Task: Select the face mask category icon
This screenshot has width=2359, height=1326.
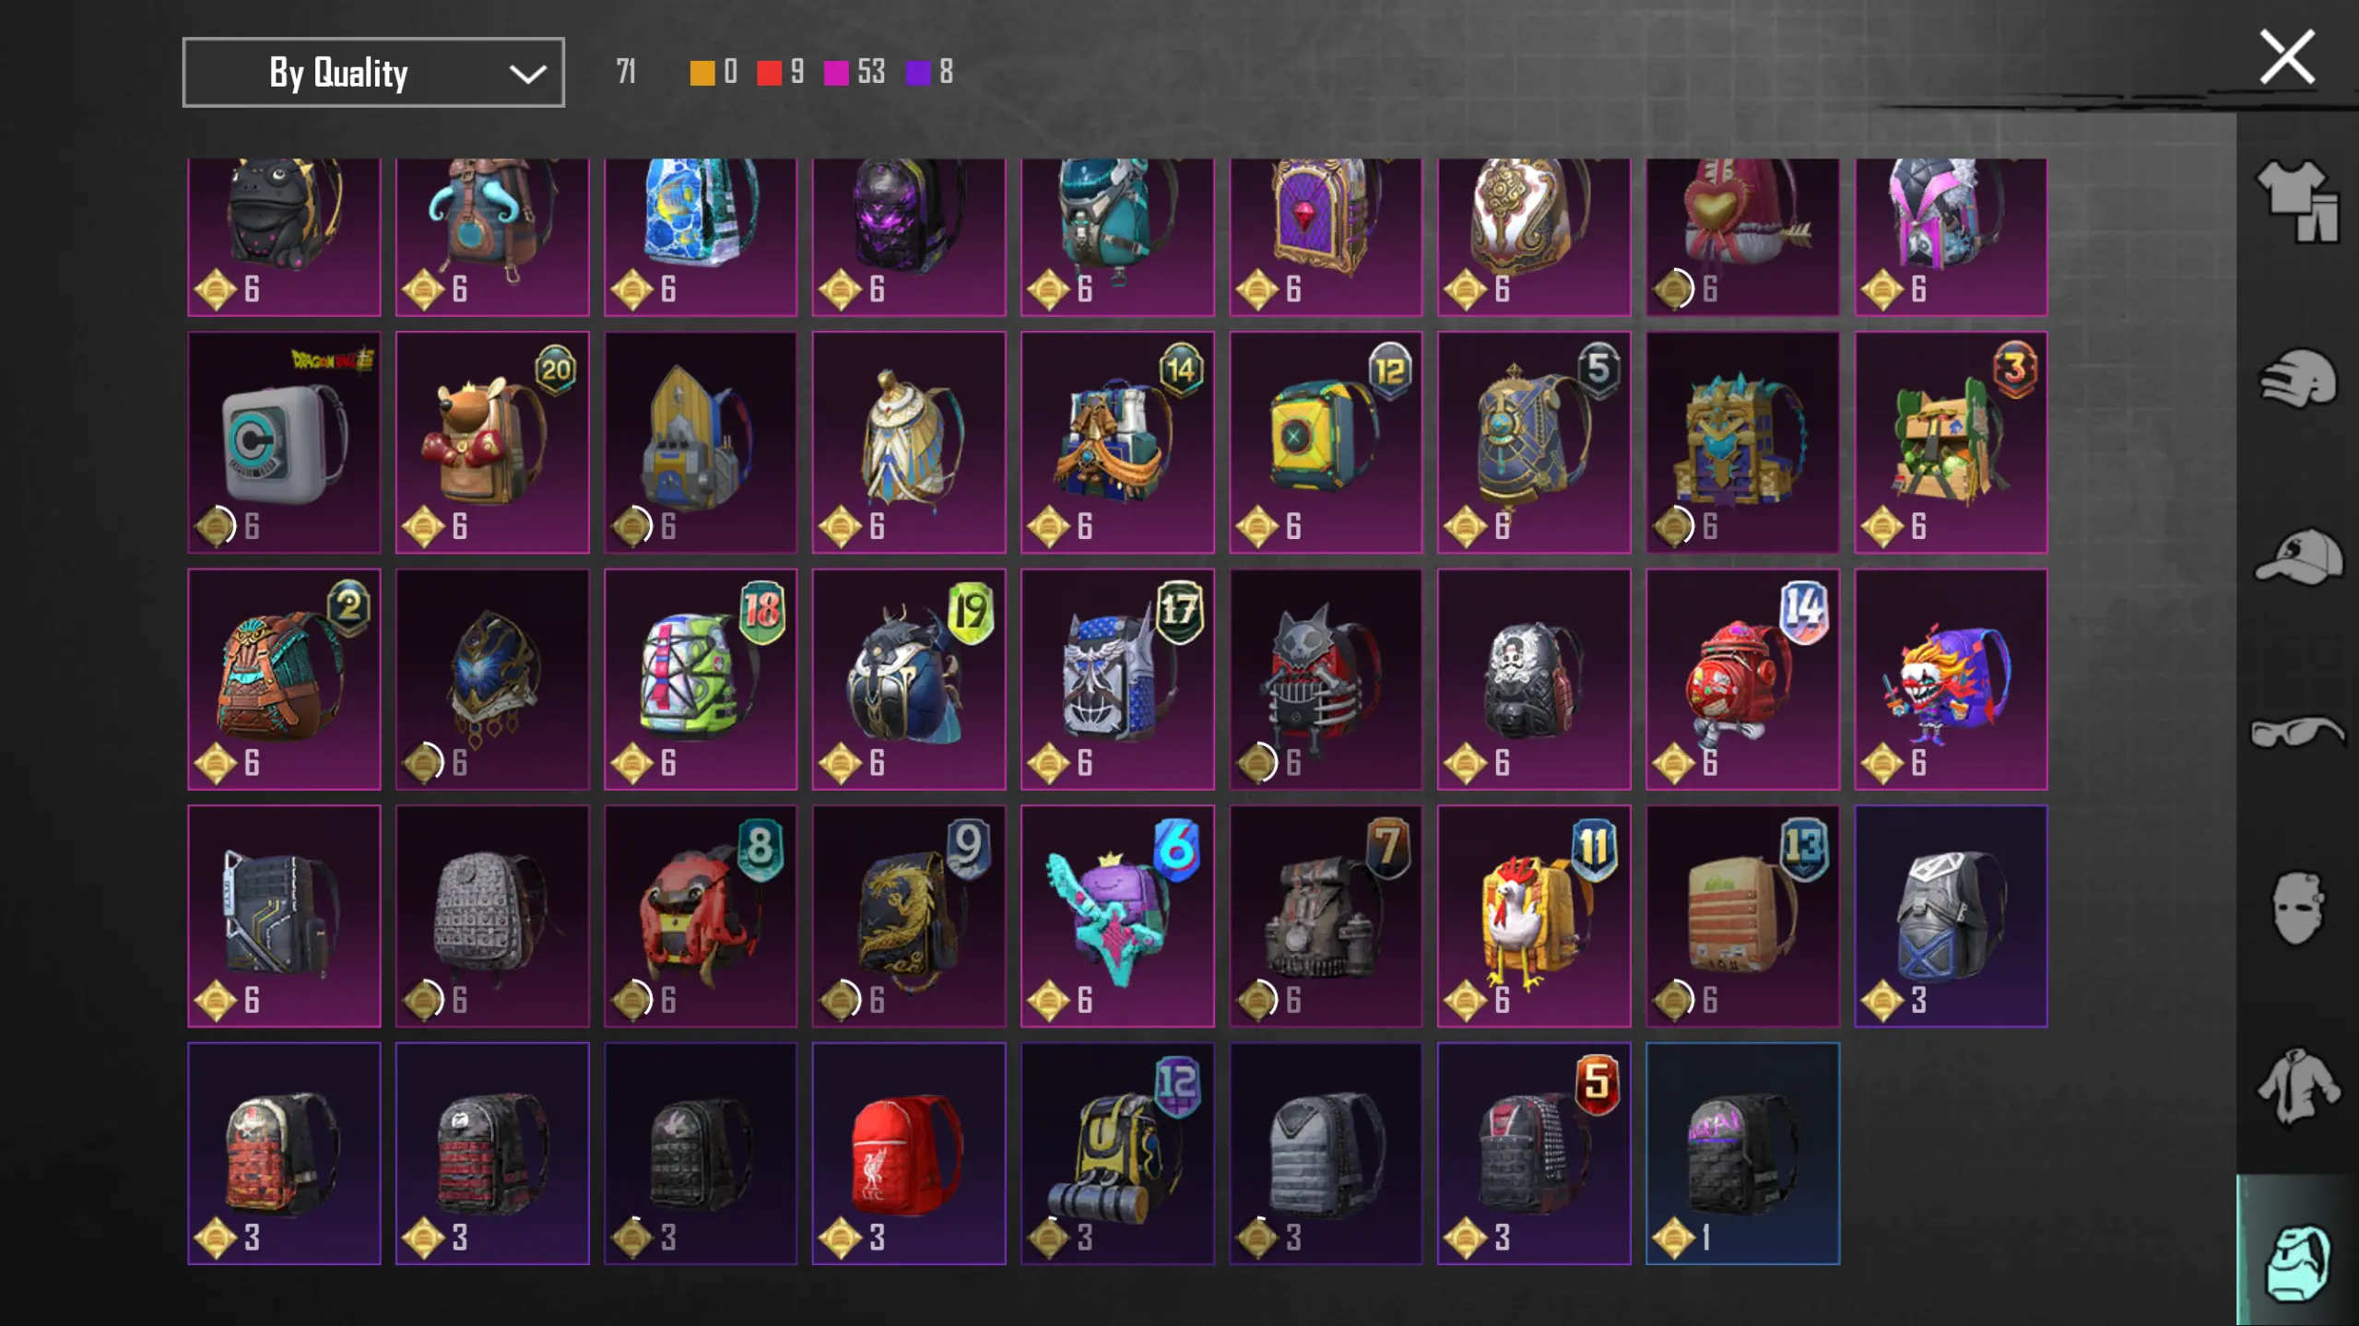Action: 2298,909
